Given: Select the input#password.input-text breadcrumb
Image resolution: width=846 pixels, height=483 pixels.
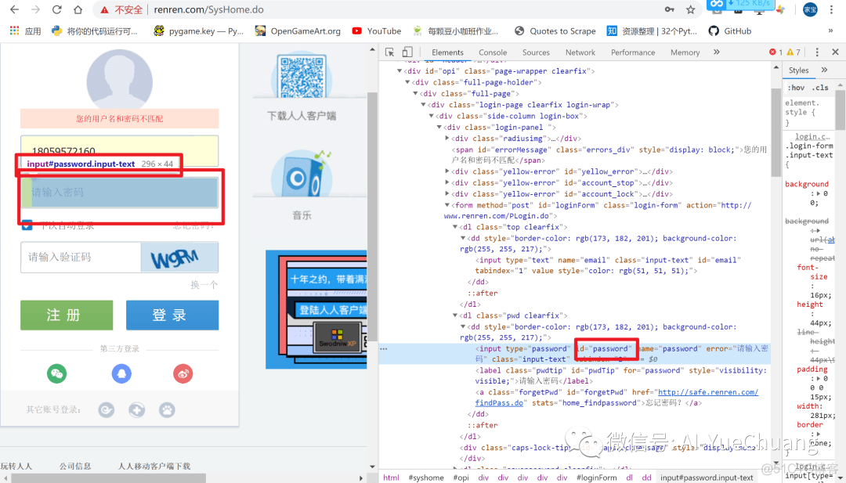Looking at the screenshot, I should pos(707,478).
